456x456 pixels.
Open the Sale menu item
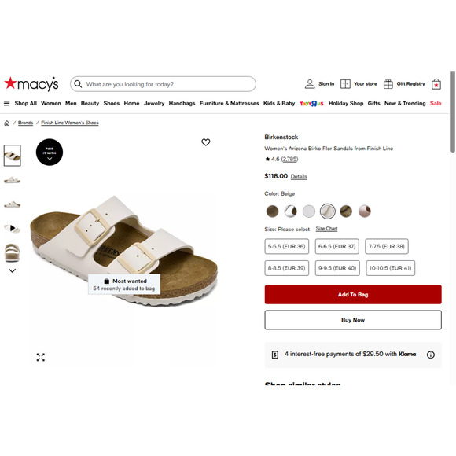click(x=436, y=103)
